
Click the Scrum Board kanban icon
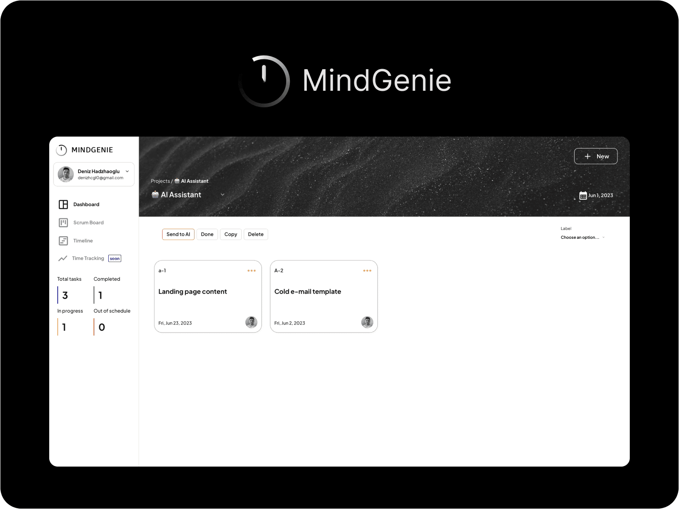[63, 222]
